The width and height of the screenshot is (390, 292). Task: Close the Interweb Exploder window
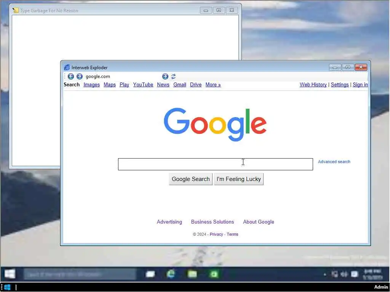click(361, 67)
